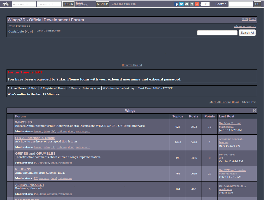
Task: Open the RSS feed link
Action: point(245,19)
